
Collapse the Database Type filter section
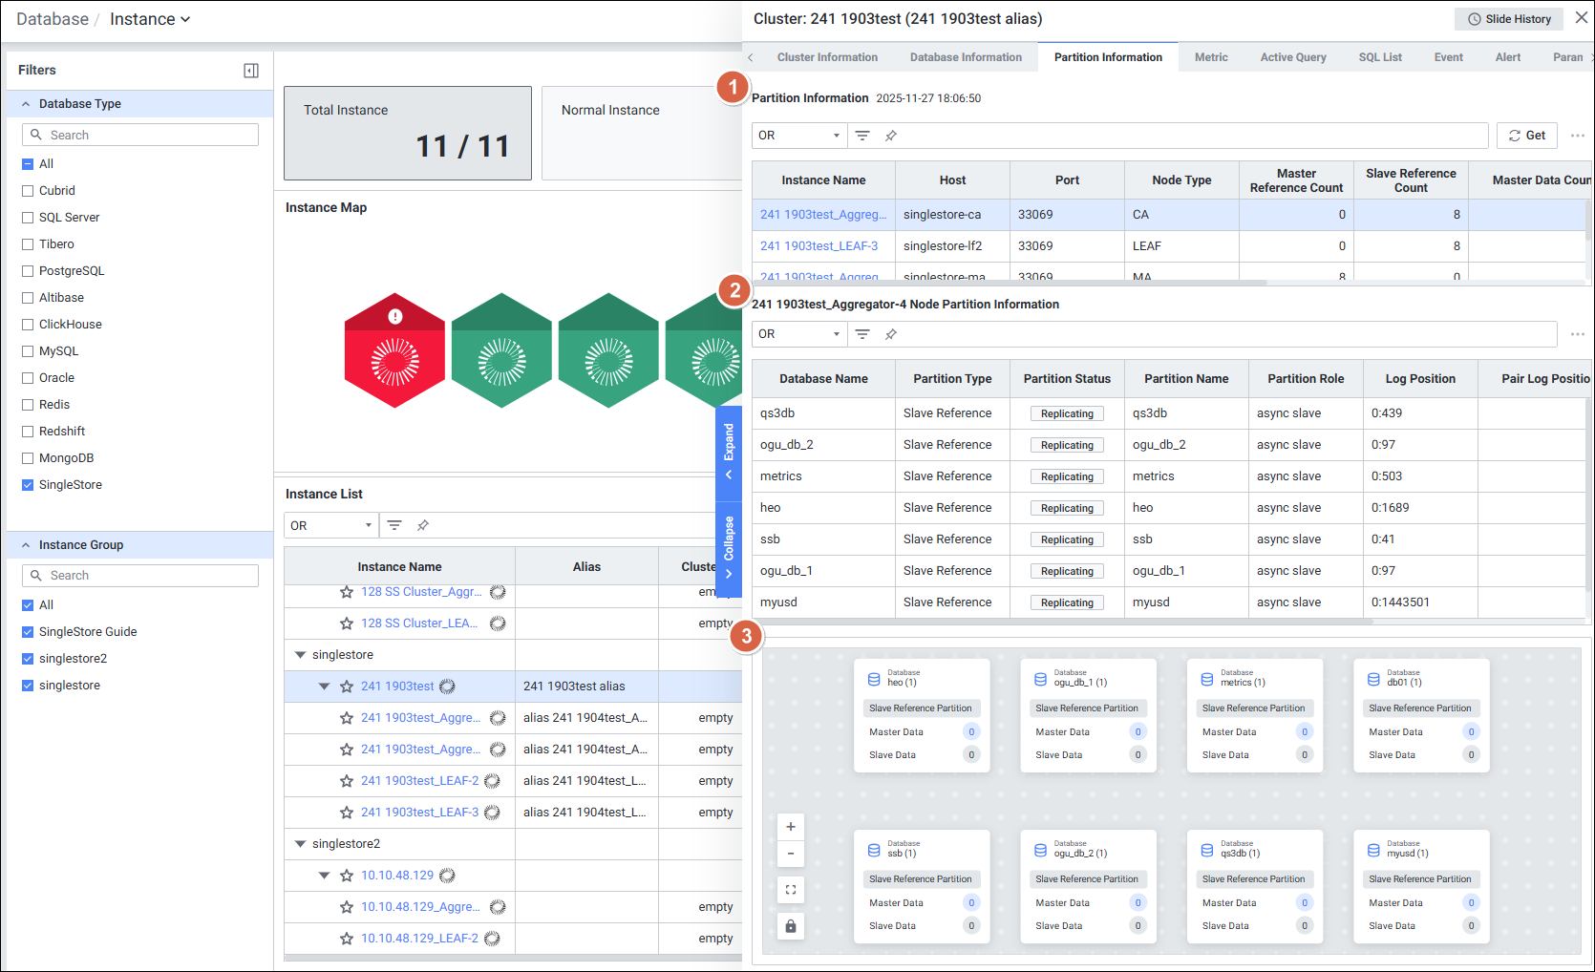(x=26, y=104)
